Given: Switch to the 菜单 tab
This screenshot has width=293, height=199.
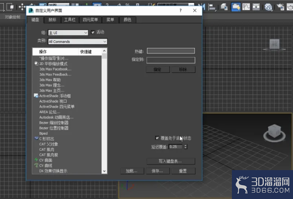Looking at the screenshot, I should [110, 20].
